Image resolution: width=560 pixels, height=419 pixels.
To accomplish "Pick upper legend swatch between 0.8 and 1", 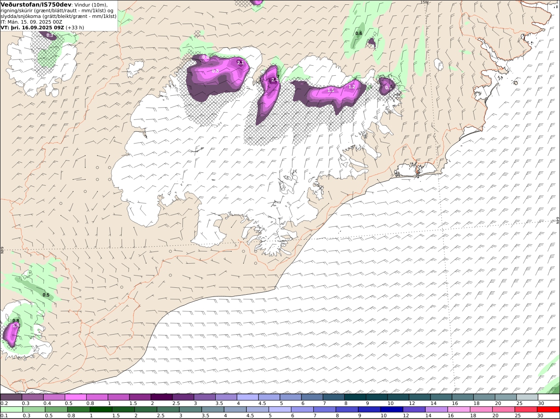I will (x=97, y=397).
